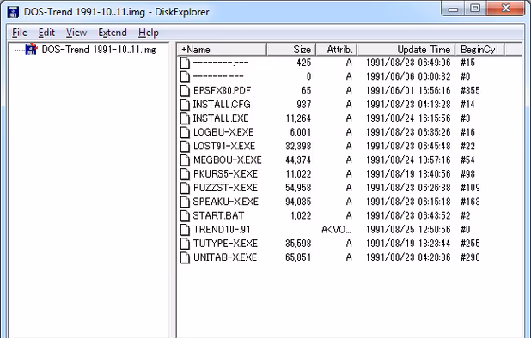Select the LOGBU-X.EXE file name

(223, 132)
